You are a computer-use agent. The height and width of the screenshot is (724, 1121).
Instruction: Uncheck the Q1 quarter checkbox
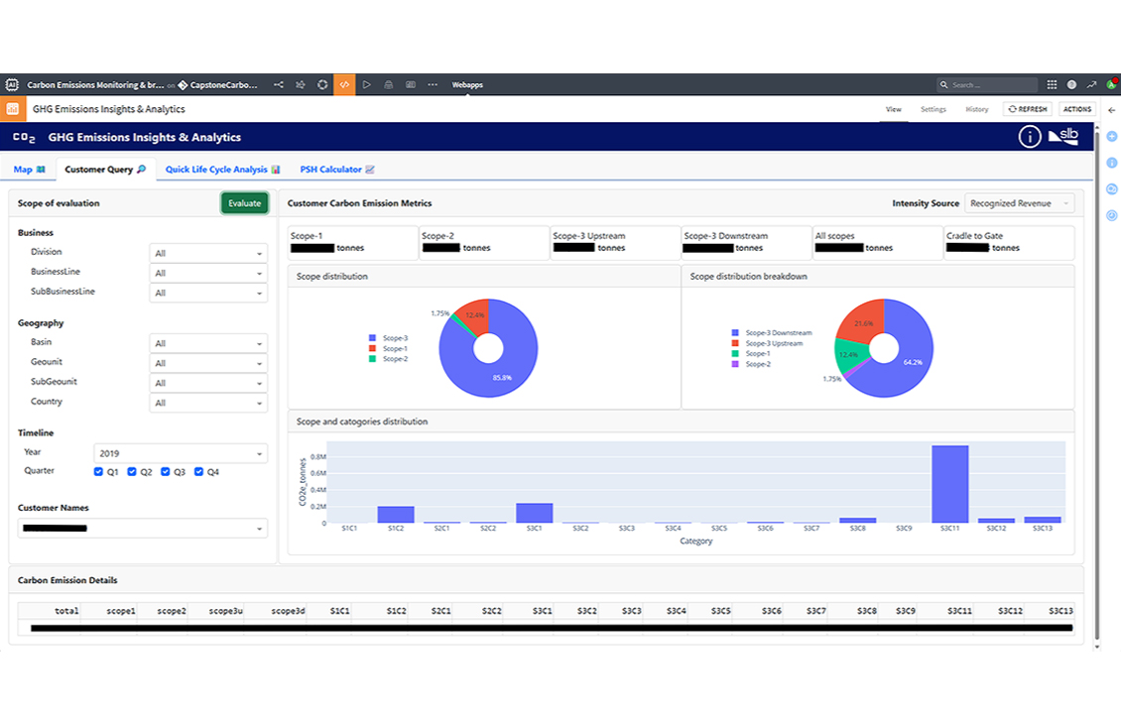(x=98, y=472)
